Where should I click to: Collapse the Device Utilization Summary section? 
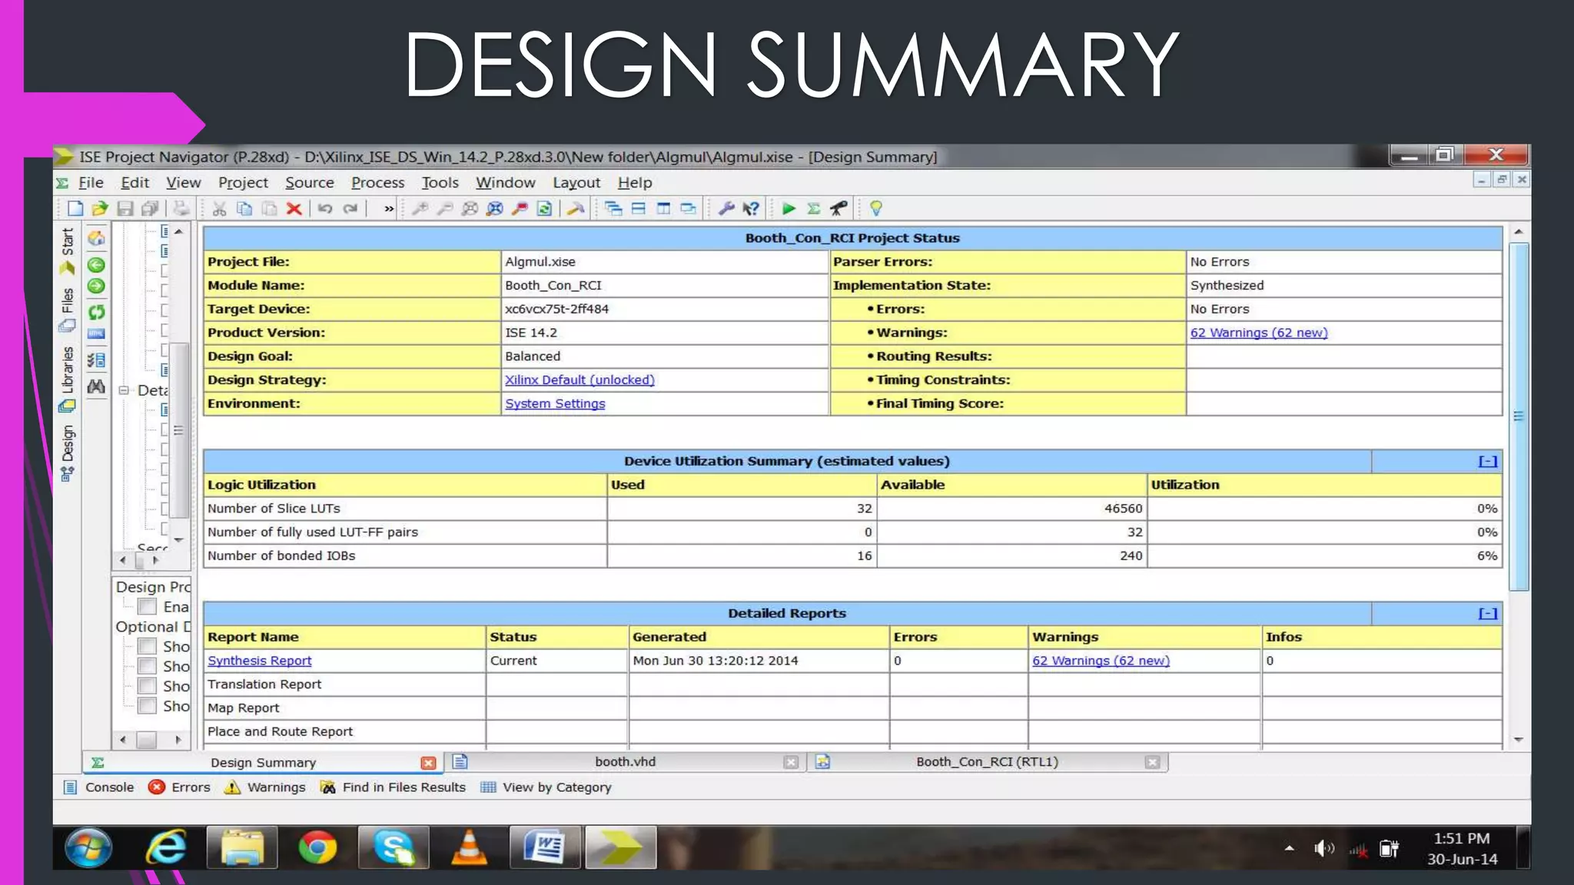point(1488,461)
